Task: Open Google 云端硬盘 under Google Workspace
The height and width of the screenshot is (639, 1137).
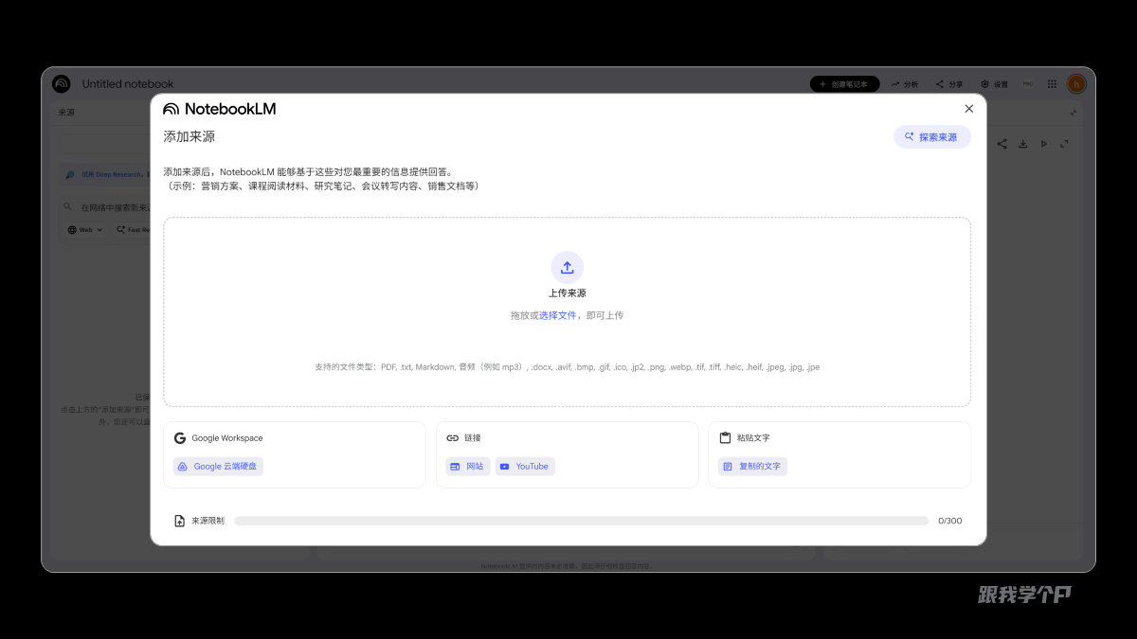Action: coord(217,466)
